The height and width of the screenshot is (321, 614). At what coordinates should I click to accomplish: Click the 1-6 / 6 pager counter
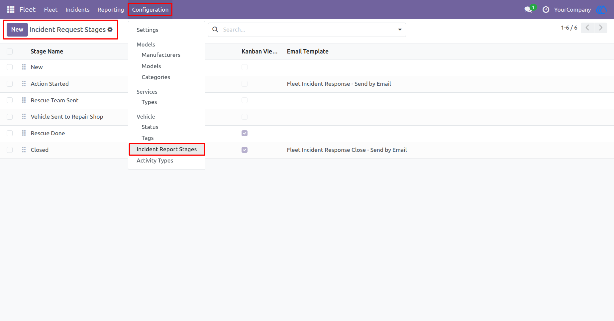point(569,28)
